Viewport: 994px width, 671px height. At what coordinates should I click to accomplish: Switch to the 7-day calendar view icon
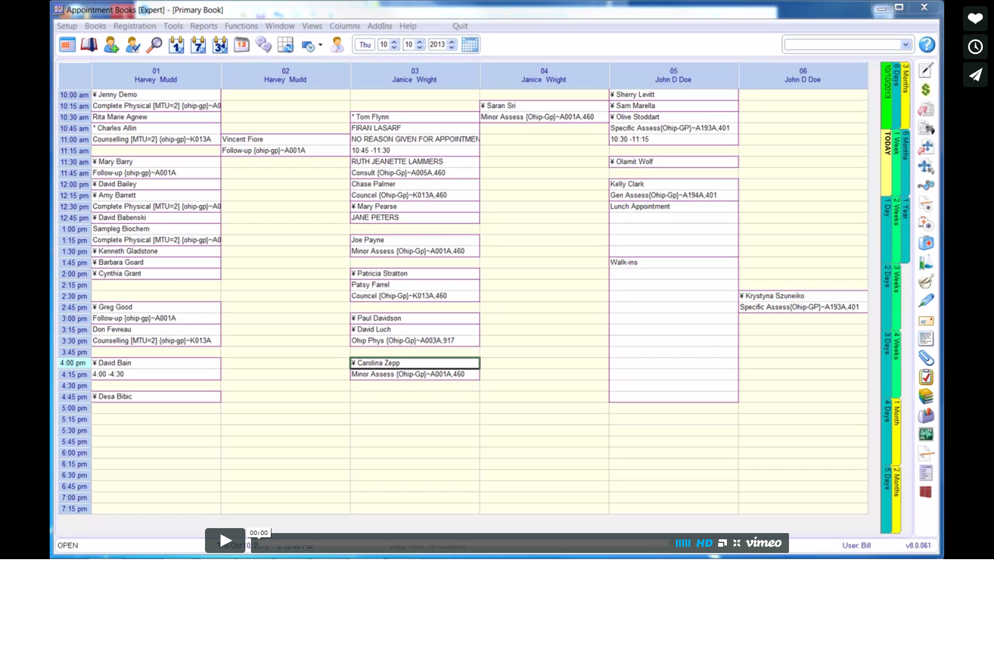[x=198, y=45]
